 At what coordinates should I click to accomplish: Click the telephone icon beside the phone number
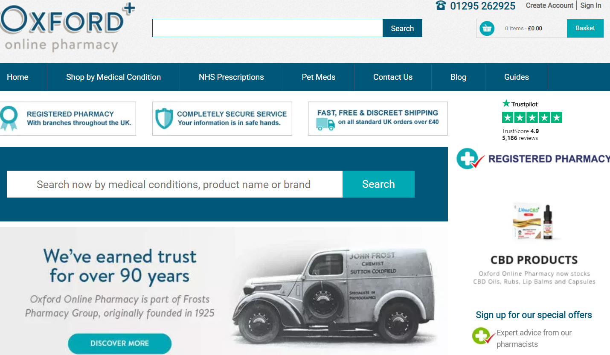(x=441, y=6)
